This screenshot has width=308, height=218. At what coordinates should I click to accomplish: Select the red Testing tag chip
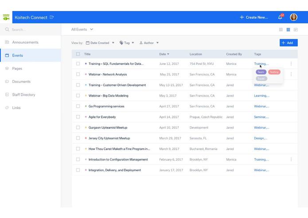tap(274, 72)
